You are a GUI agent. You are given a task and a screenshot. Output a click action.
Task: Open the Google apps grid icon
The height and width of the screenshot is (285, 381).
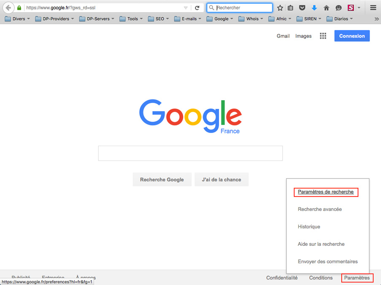coord(323,36)
